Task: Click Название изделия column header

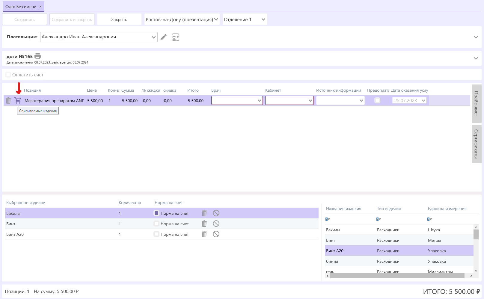Action: pos(343,209)
